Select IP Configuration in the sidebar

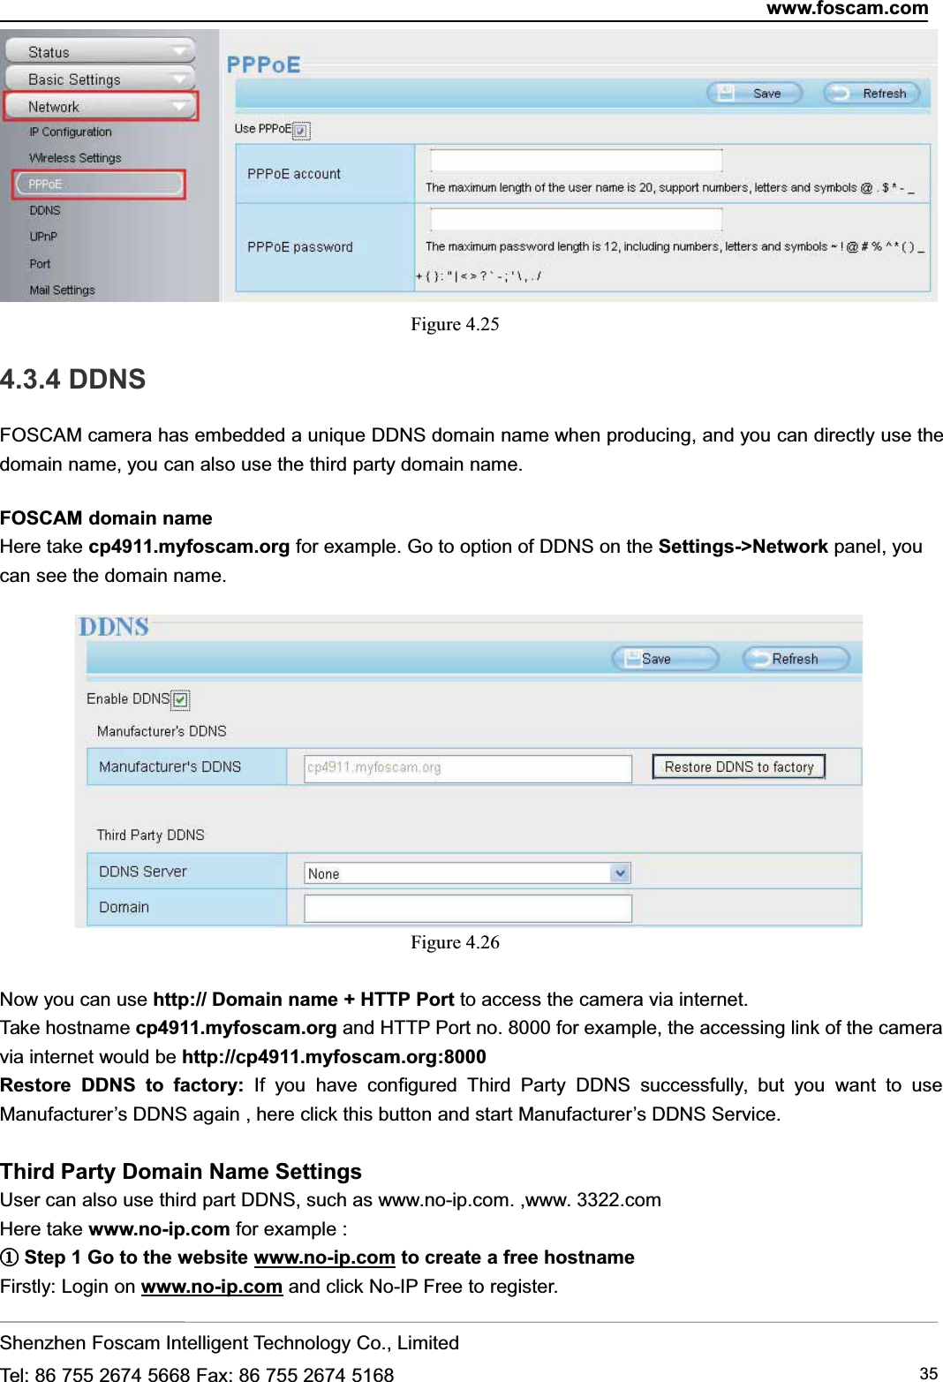click(70, 132)
